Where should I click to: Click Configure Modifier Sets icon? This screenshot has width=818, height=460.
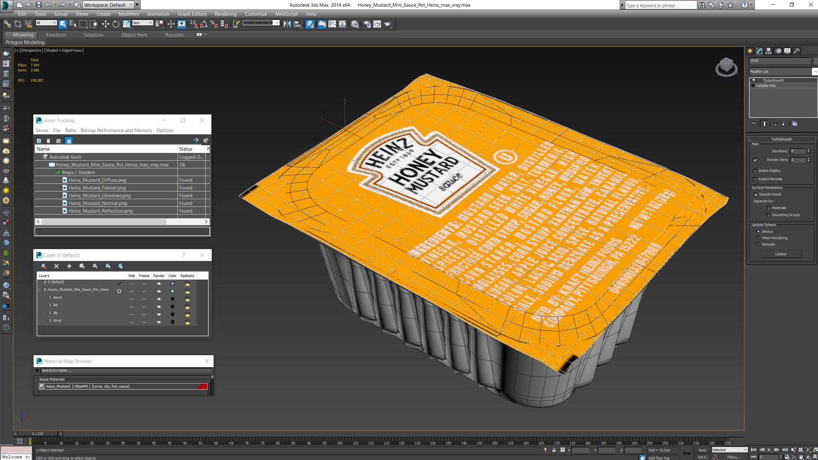pos(795,124)
